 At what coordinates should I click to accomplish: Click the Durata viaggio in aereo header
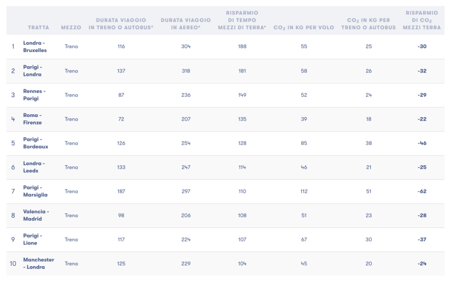(x=186, y=24)
